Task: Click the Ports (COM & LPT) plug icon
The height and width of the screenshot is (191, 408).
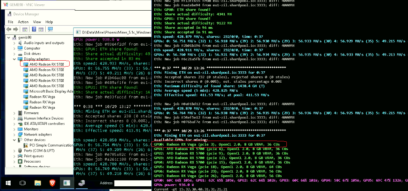Action: pos(20,150)
